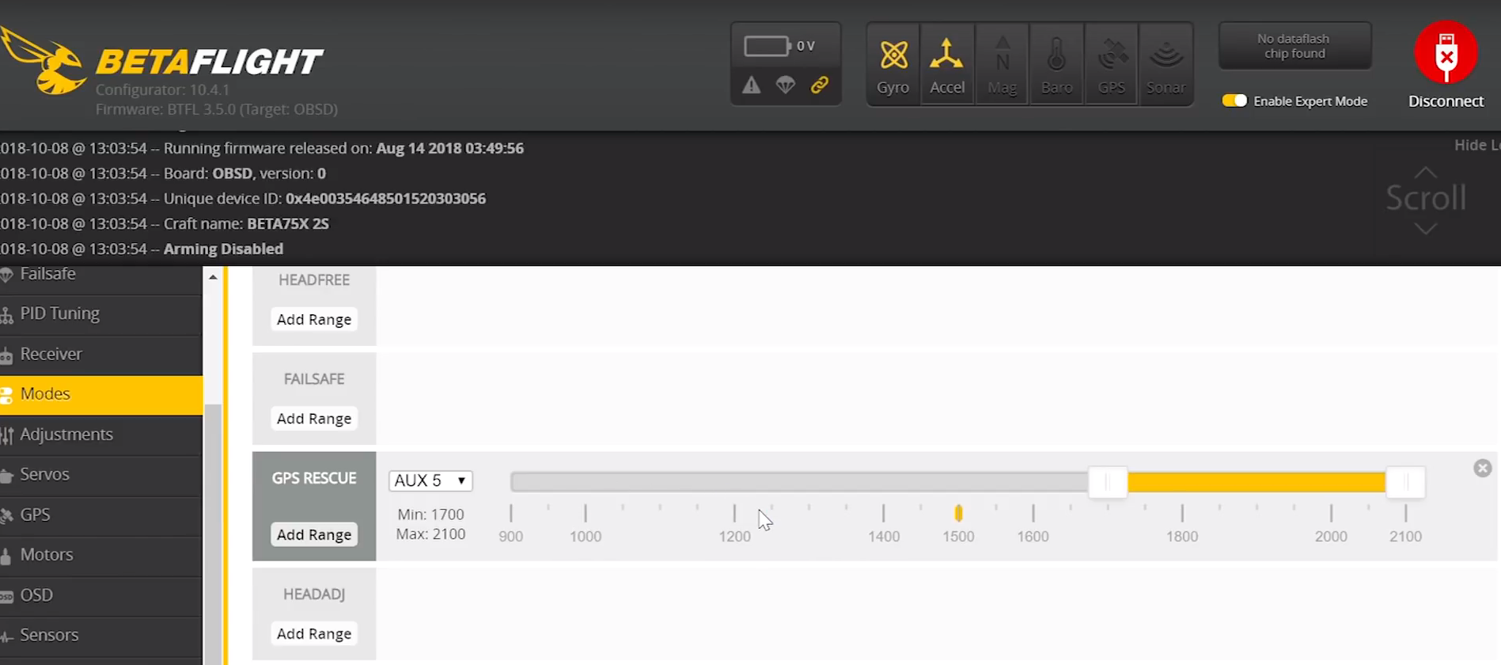Add Range for HEADFREE mode
The image size is (1501, 665).
point(314,320)
